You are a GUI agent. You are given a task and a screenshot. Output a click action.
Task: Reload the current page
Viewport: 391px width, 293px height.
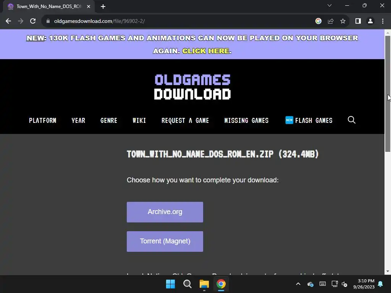click(33, 21)
